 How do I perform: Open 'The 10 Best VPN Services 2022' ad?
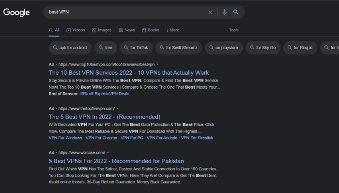pyautogui.click(x=129, y=72)
